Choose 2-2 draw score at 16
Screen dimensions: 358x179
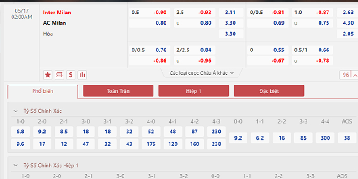pyautogui.click(x=282, y=138)
